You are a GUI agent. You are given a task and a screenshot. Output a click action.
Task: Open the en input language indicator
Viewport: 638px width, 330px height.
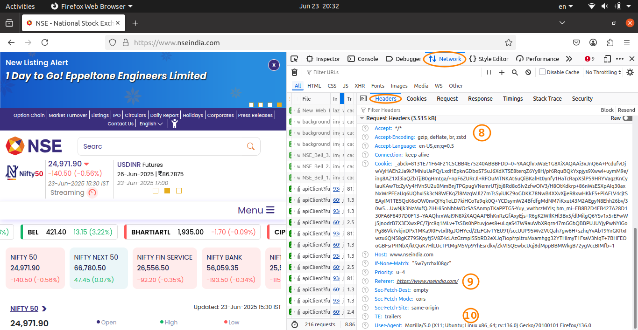click(x=566, y=6)
